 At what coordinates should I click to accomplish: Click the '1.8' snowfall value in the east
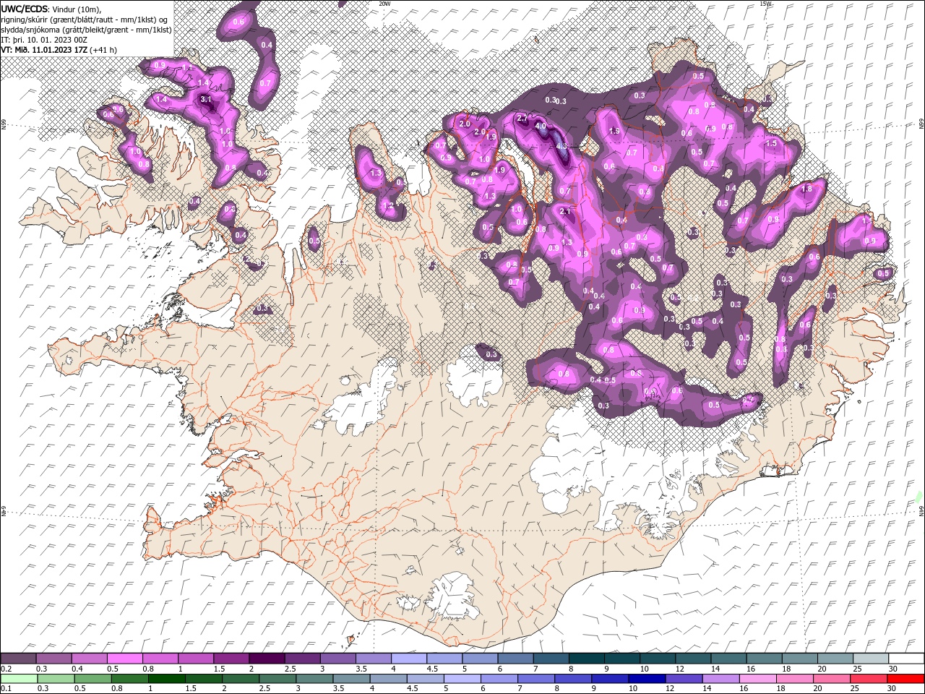tap(807, 189)
